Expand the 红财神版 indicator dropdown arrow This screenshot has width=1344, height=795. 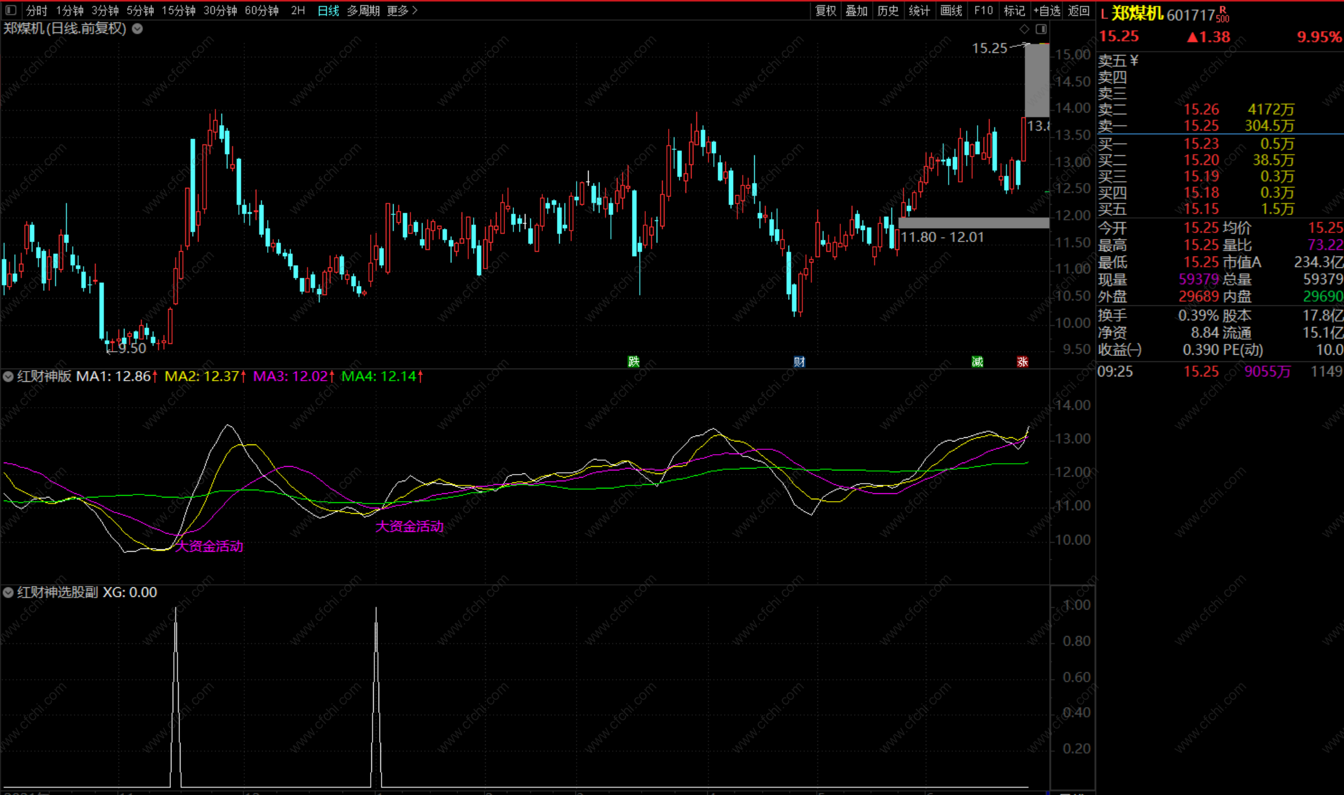(8, 376)
